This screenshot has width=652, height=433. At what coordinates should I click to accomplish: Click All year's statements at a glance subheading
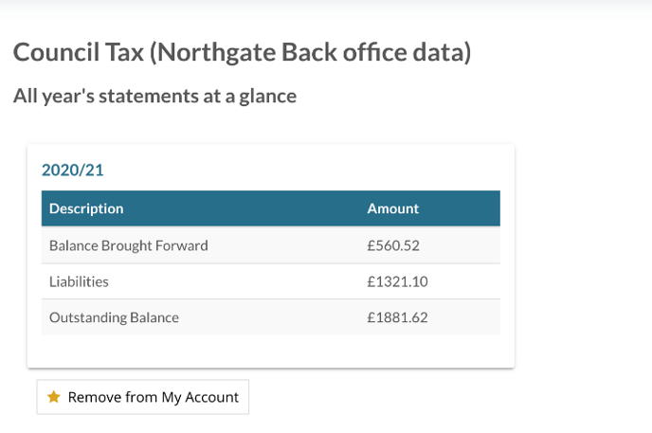coord(154,97)
